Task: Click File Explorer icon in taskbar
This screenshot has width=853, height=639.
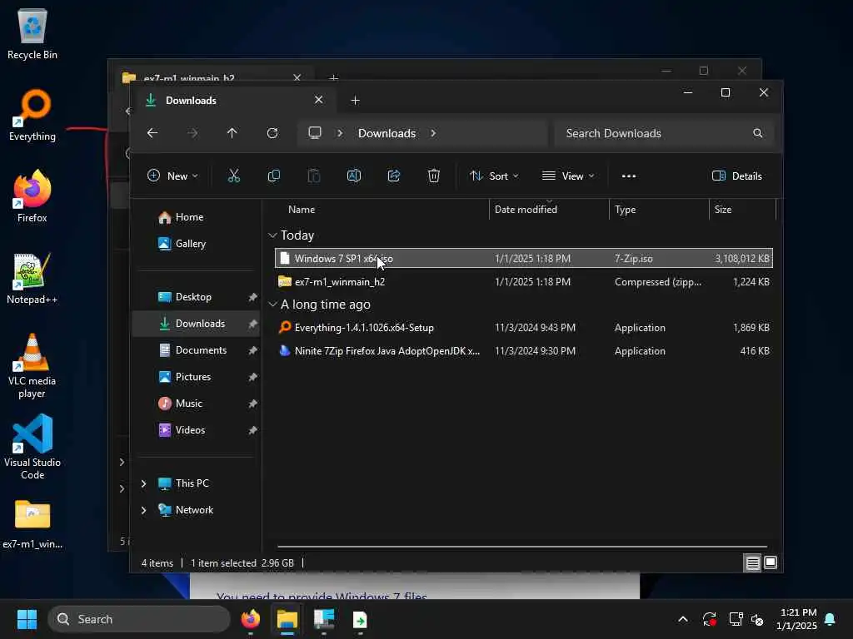Action: pos(287,619)
